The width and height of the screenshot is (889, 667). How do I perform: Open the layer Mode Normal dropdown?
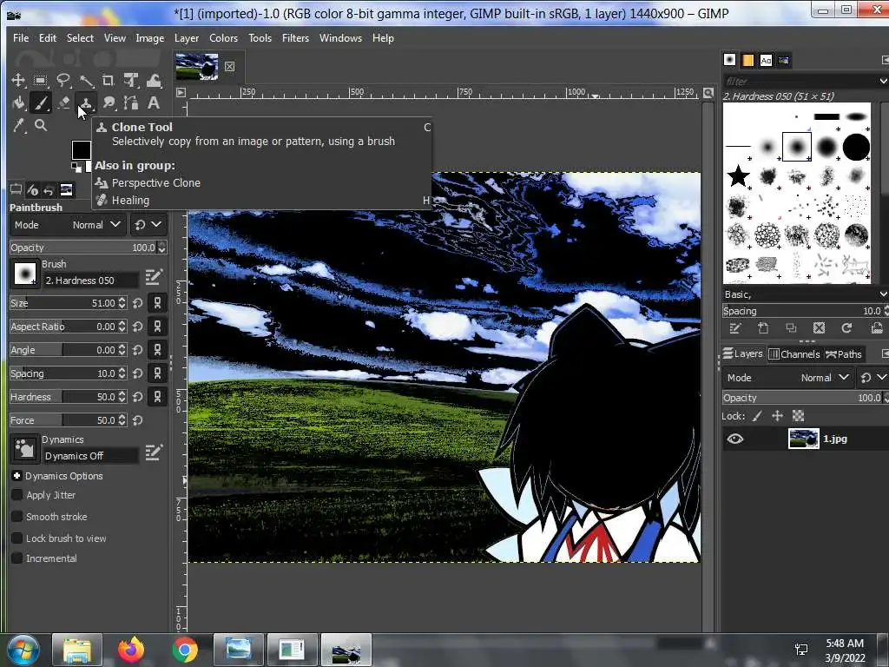click(x=788, y=378)
